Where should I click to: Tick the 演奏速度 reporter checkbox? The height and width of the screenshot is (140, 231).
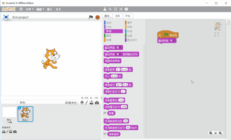pyautogui.click(x=105, y=134)
